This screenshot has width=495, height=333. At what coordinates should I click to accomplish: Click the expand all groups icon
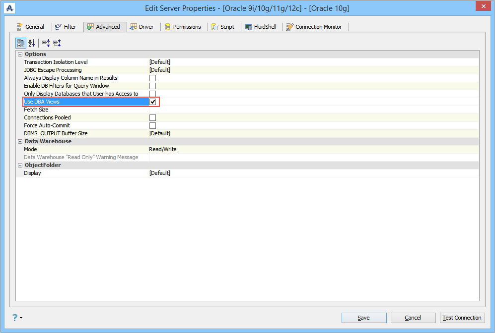(46, 43)
